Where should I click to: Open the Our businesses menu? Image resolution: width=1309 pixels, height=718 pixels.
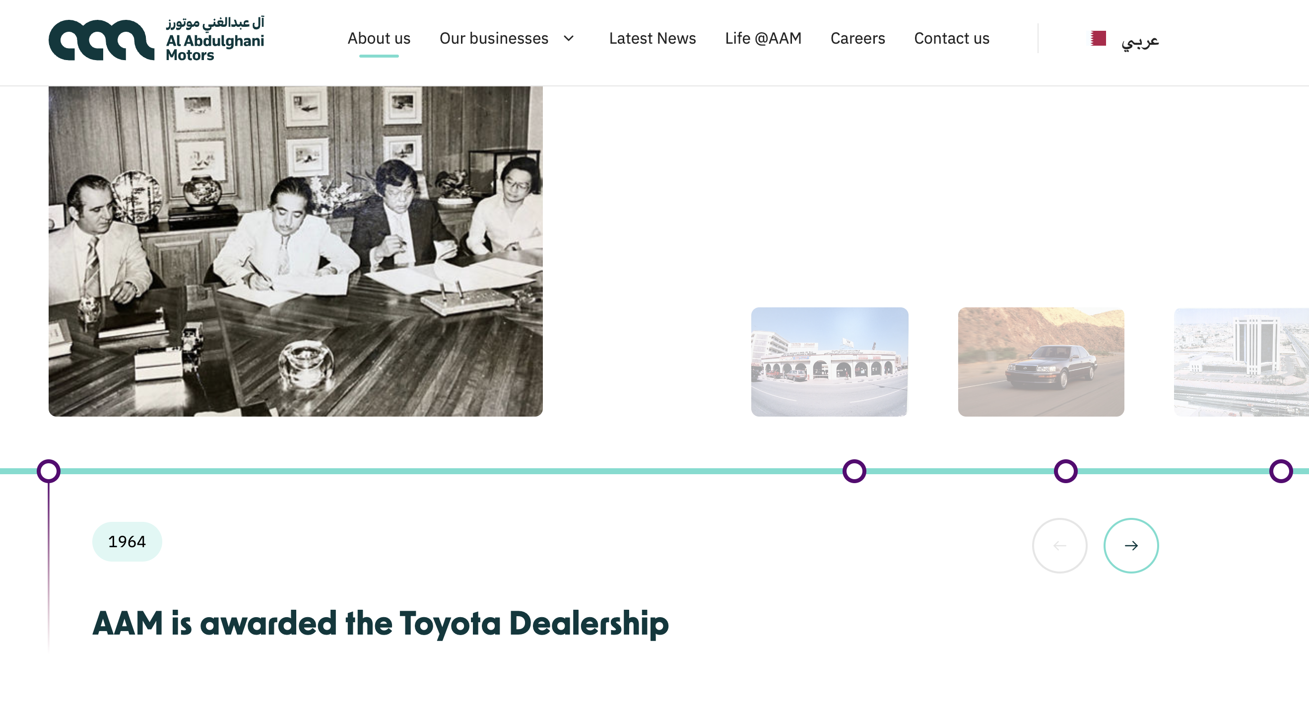click(x=493, y=38)
